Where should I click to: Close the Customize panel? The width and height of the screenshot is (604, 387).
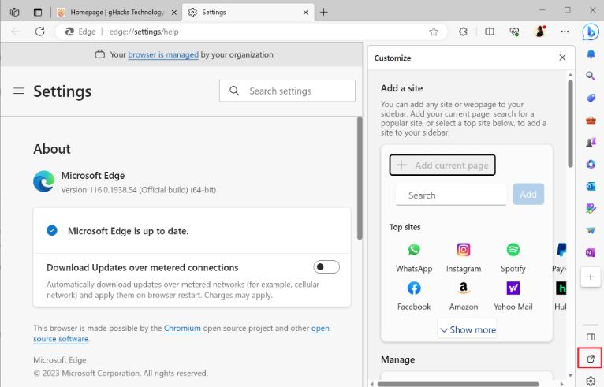(x=562, y=58)
